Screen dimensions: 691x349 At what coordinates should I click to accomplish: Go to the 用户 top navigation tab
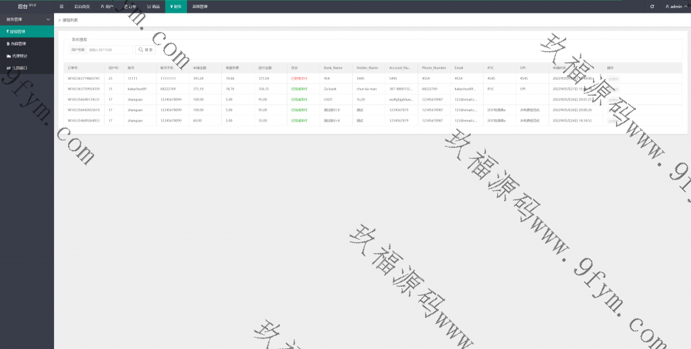pyautogui.click(x=107, y=6)
